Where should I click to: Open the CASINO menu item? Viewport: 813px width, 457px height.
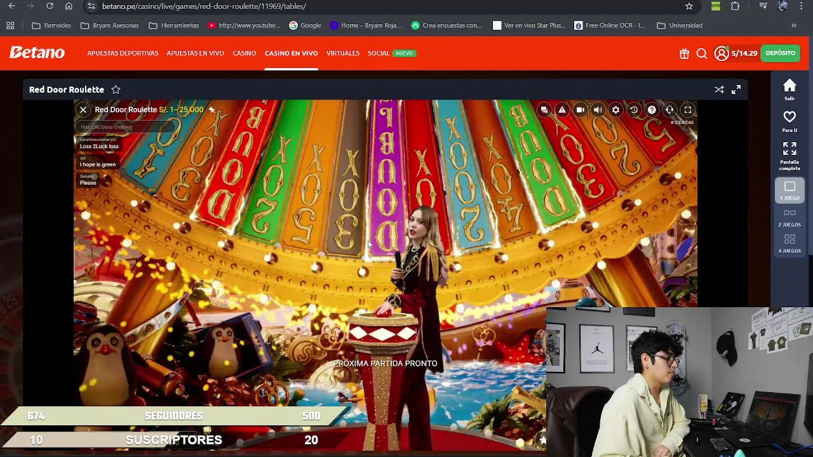point(244,53)
